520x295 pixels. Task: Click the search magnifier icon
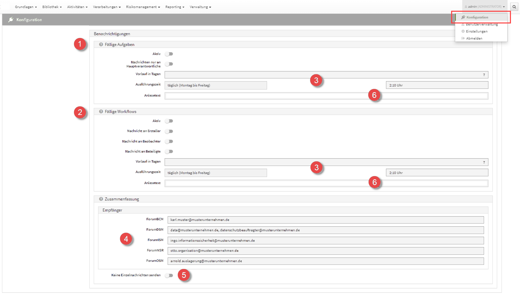(x=514, y=7)
